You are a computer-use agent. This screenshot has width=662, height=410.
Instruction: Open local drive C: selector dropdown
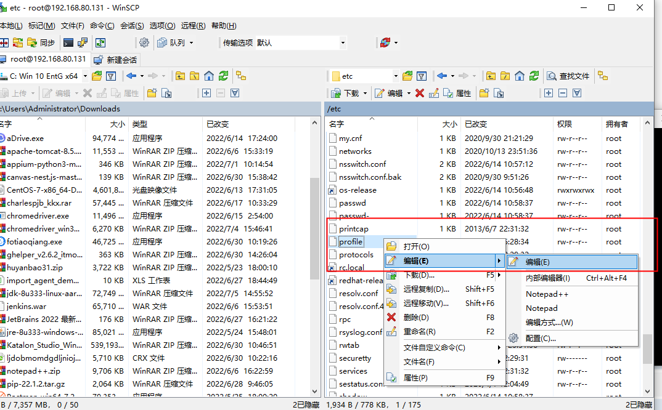(x=84, y=76)
